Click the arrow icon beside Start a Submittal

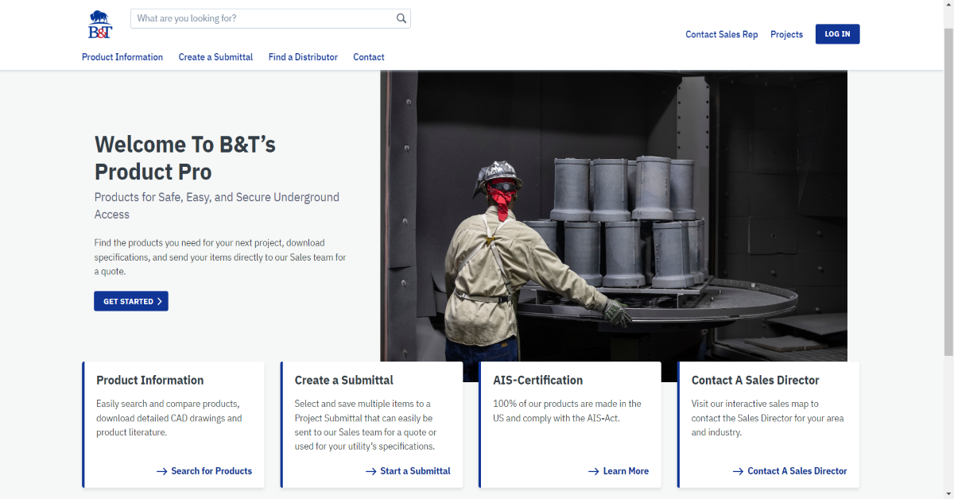(370, 471)
